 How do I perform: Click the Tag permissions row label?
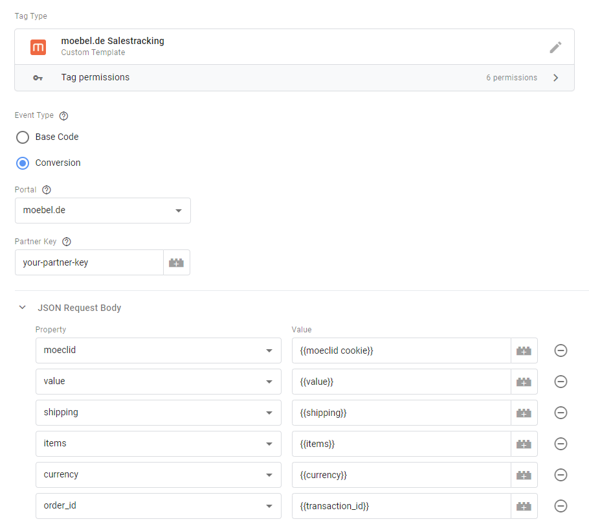pyautogui.click(x=95, y=78)
